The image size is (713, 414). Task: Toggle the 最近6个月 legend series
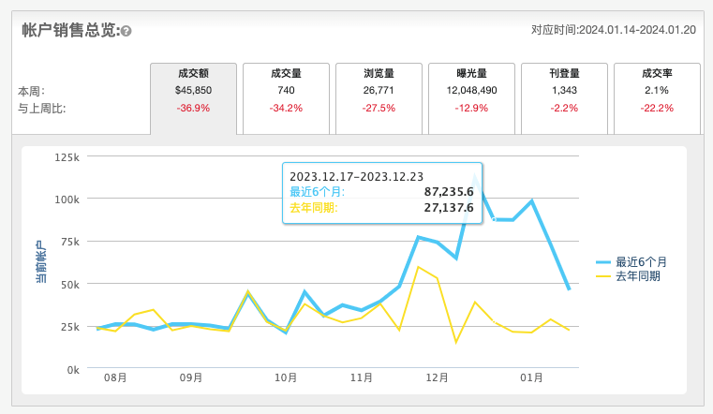[x=631, y=261]
